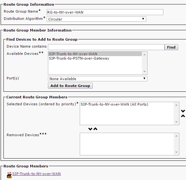Click Available Devices scrollbar up arrow
Image resolution: width=186 pixels, height=180 pixels.
pyautogui.click(x=144, y=55)
